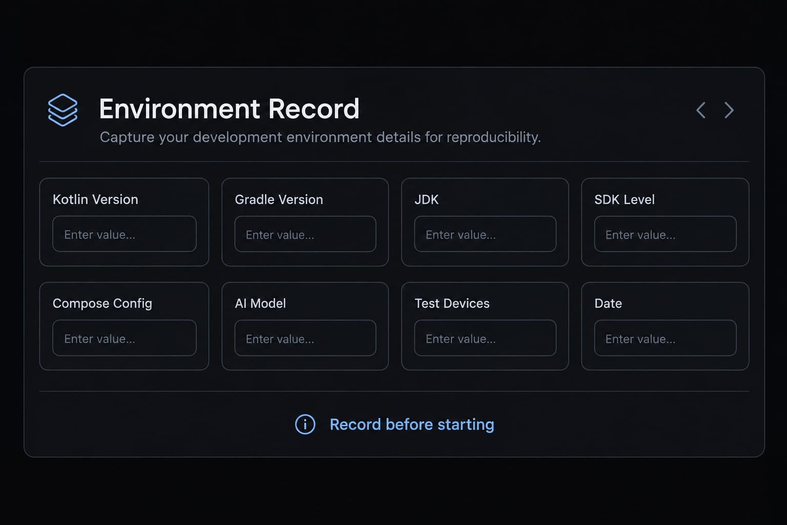Focus the Kotlin Version input field

coord(125,234)
